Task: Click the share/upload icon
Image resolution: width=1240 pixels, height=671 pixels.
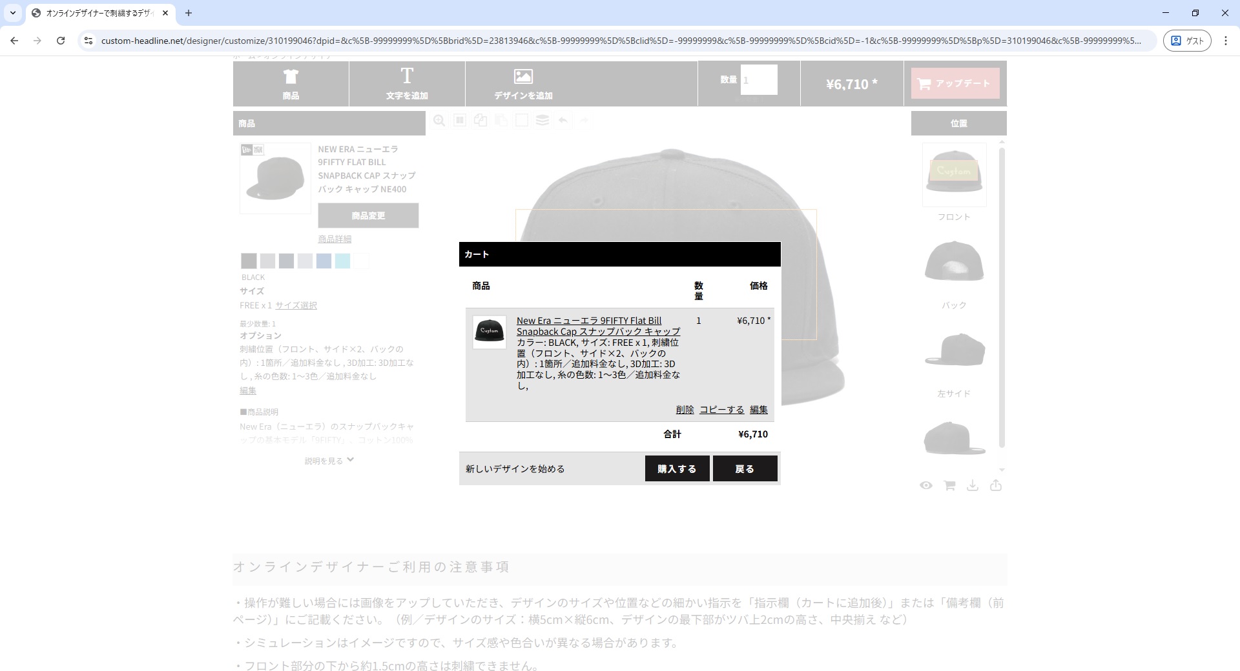Action: coord(996,486)
